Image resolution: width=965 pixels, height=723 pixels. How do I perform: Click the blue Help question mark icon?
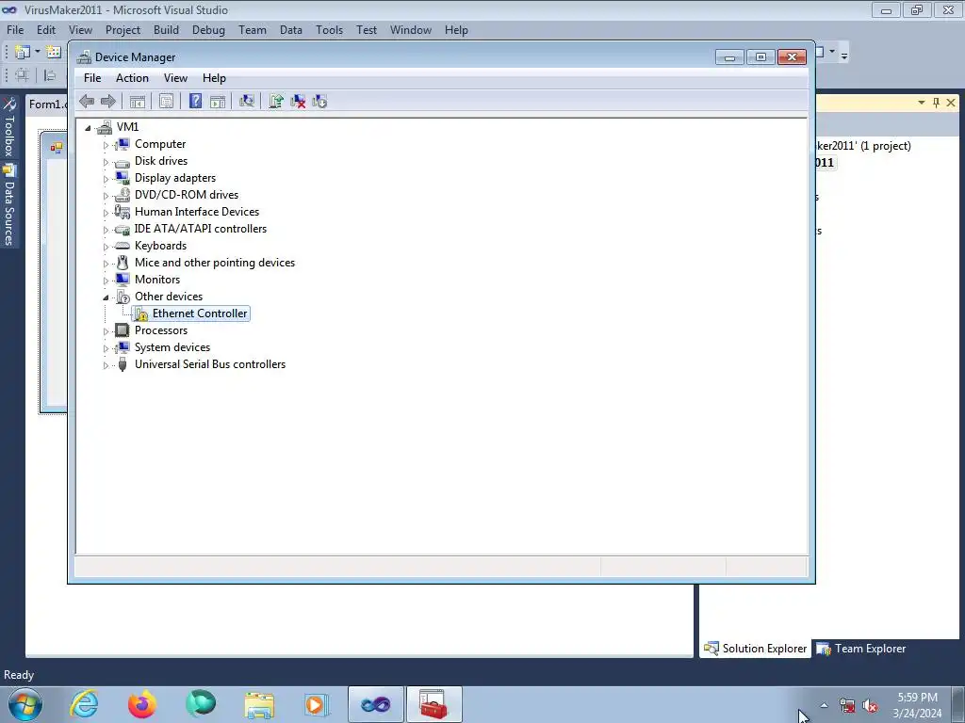[195, 102]
